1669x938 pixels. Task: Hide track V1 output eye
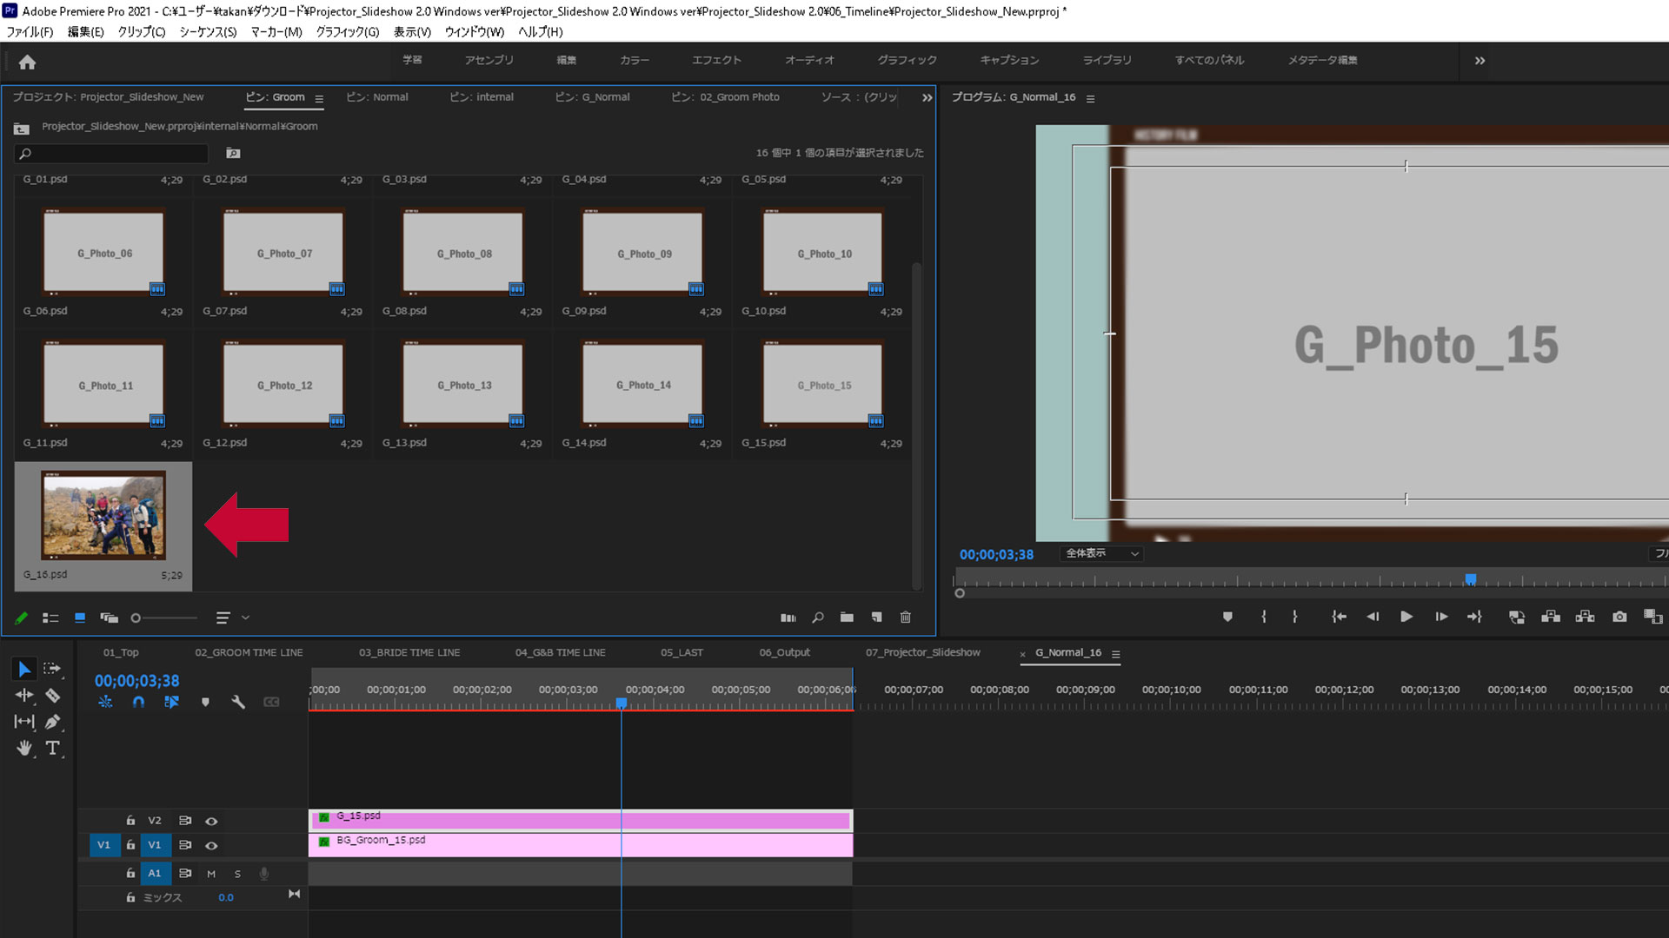[x=211, y=845]
